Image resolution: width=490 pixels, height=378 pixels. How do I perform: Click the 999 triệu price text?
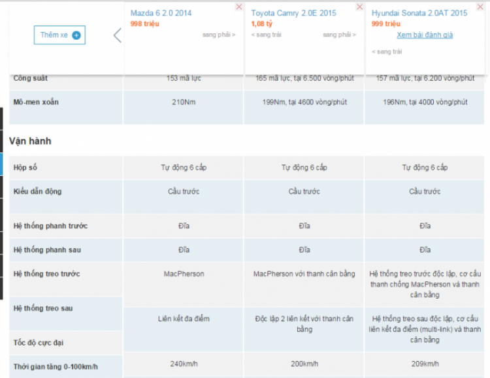pyautogui.click(x=386, y=24)
